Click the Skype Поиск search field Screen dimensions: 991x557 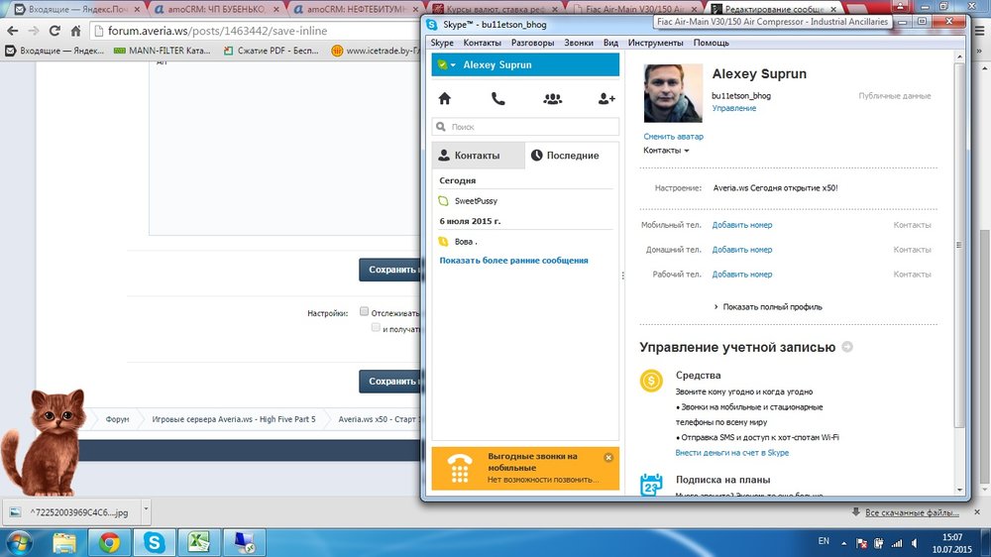click(x=525, y=127)
